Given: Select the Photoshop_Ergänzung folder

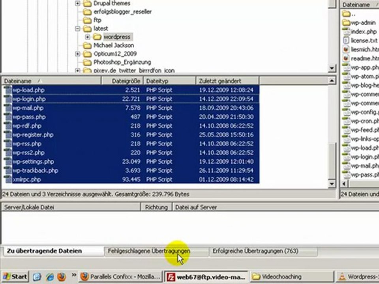Looking at the screenshot, I should click(122, 62).
